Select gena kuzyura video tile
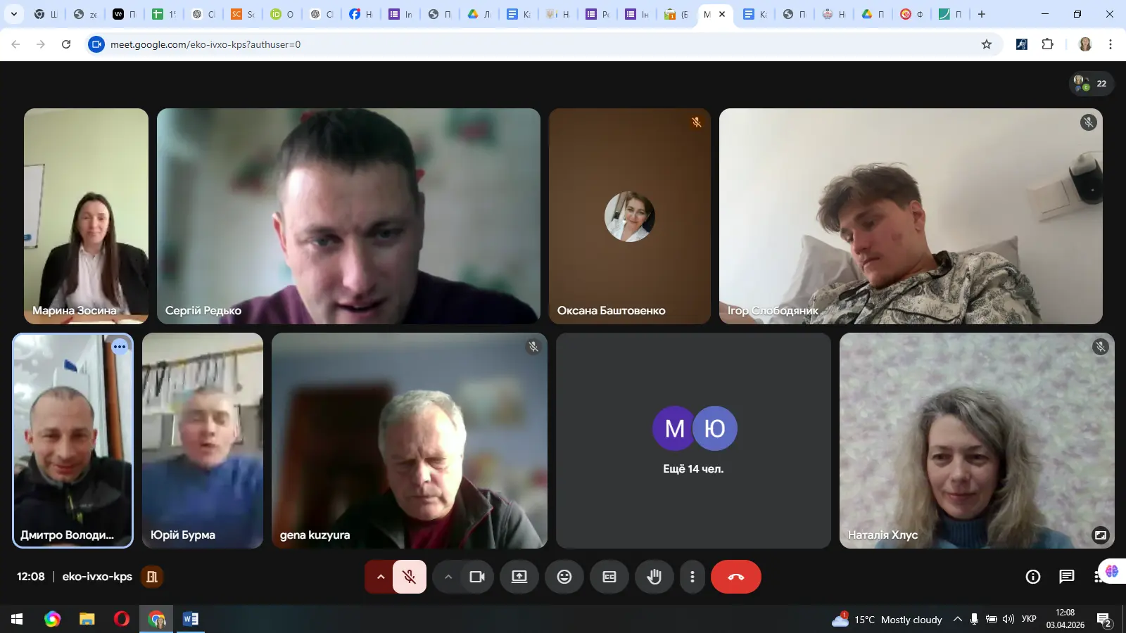Image resolution: width=1126 pixels, height=633 pixels. 410,440
